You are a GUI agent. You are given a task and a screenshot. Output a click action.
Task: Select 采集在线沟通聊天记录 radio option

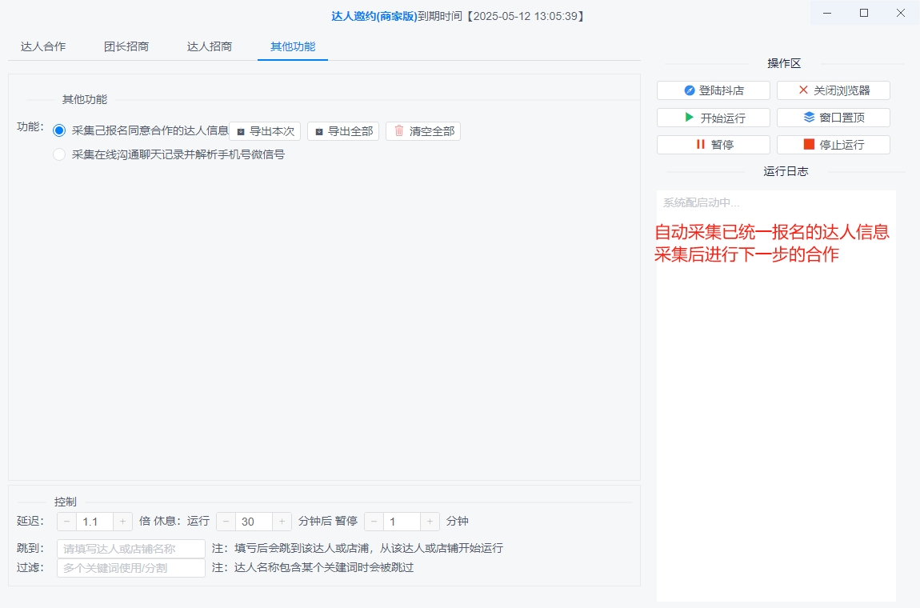[58, 155]
